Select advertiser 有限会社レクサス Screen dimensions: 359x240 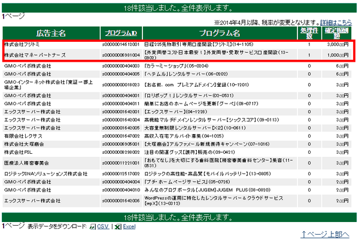pos(23,136)
